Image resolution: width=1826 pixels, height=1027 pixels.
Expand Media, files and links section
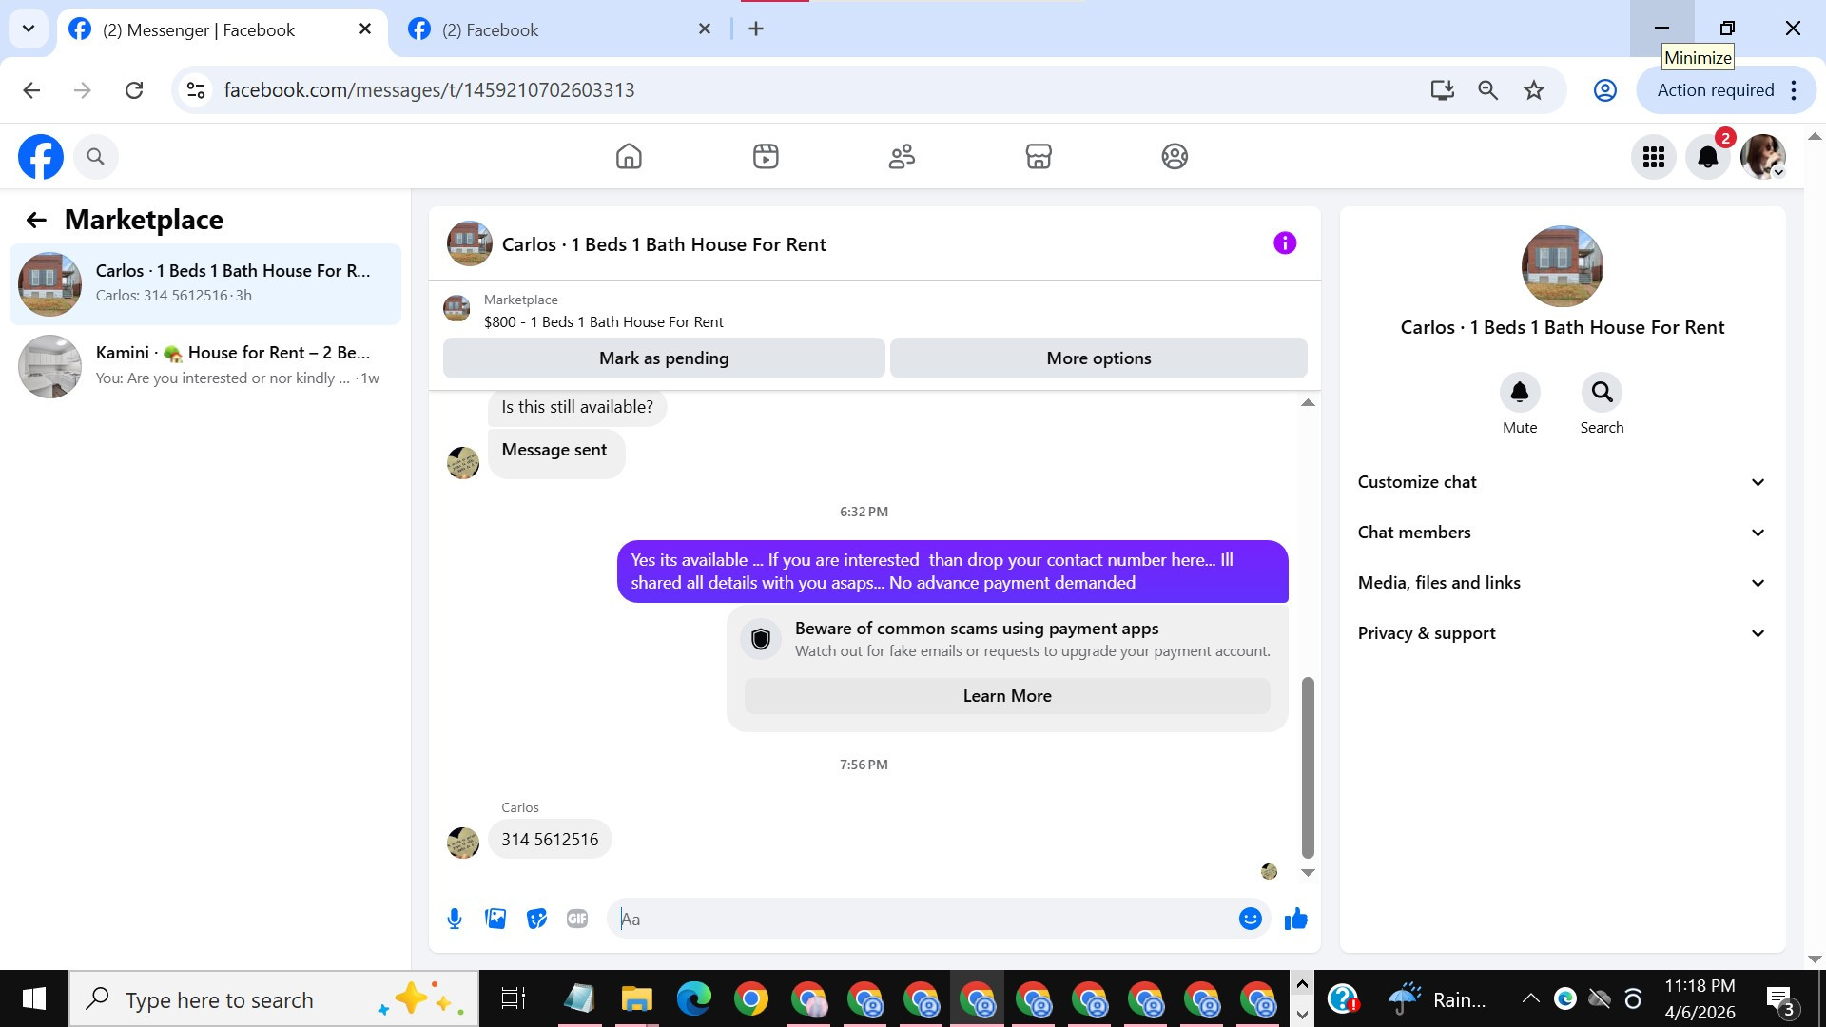(1563, 583)
